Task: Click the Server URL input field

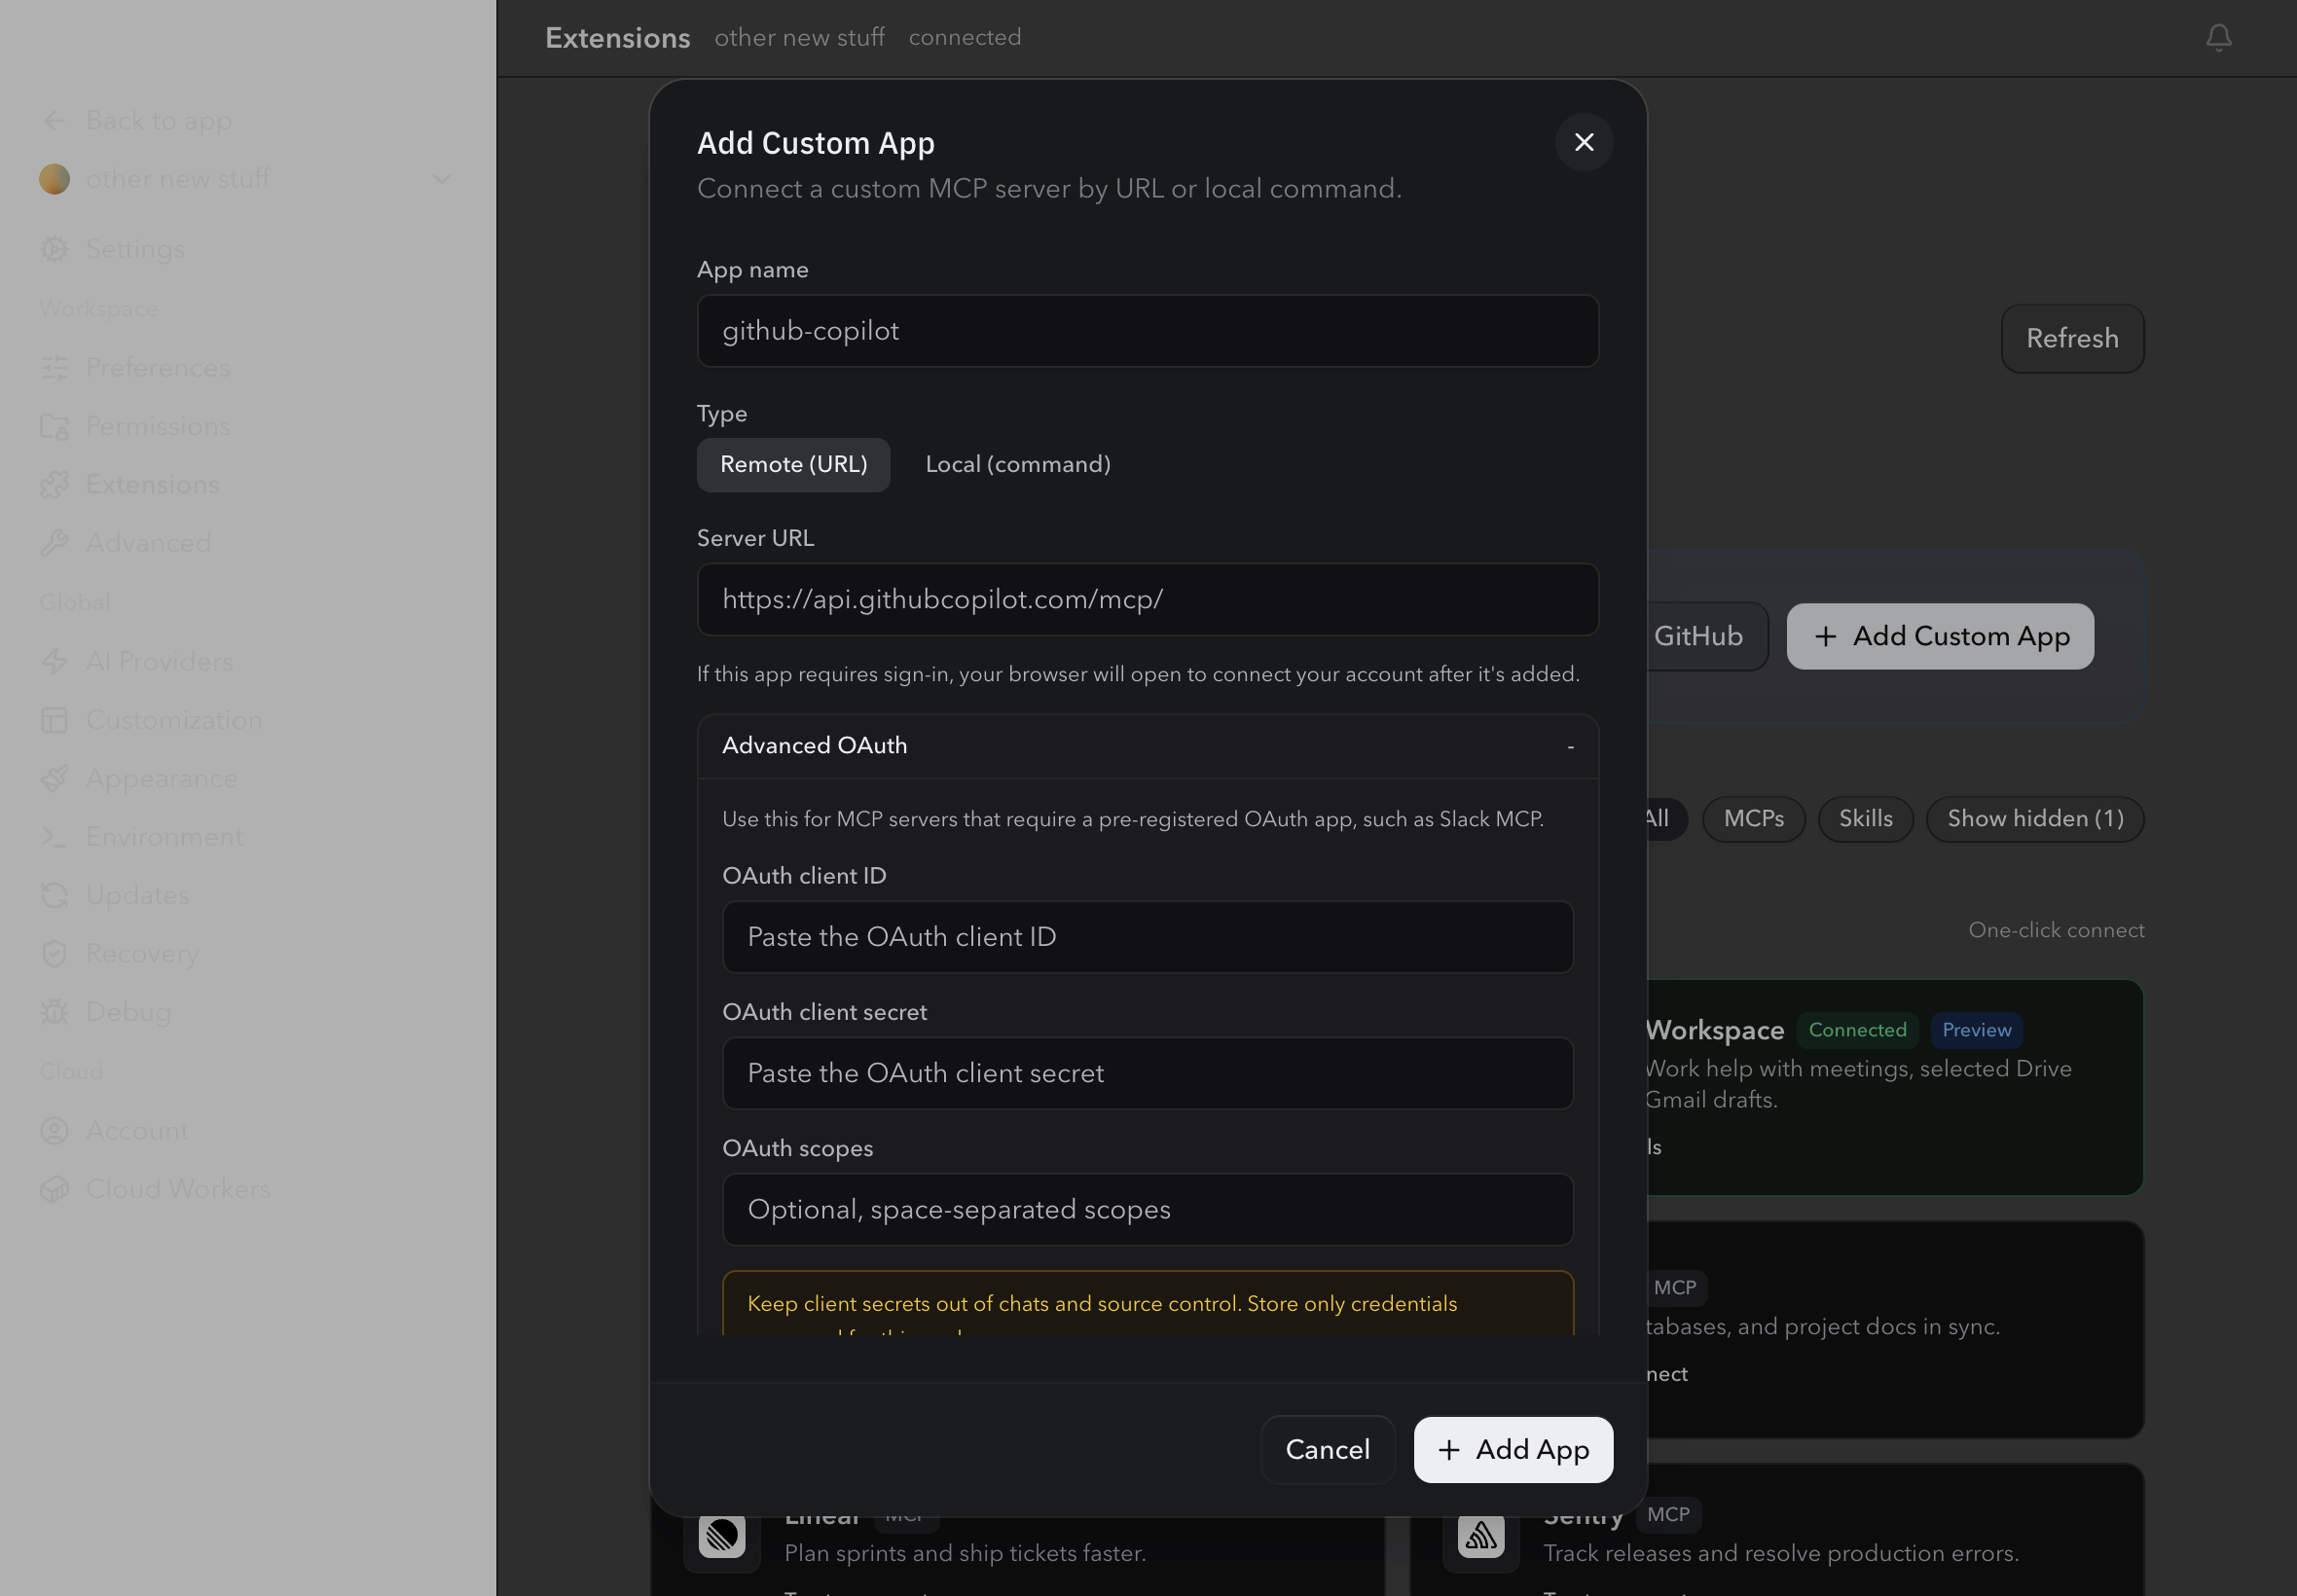Action: 1147,600
